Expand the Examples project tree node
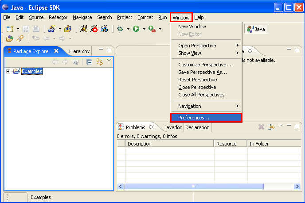Image resolution: width=305 pixels, height=203 pixels. (x=8, y=71)
